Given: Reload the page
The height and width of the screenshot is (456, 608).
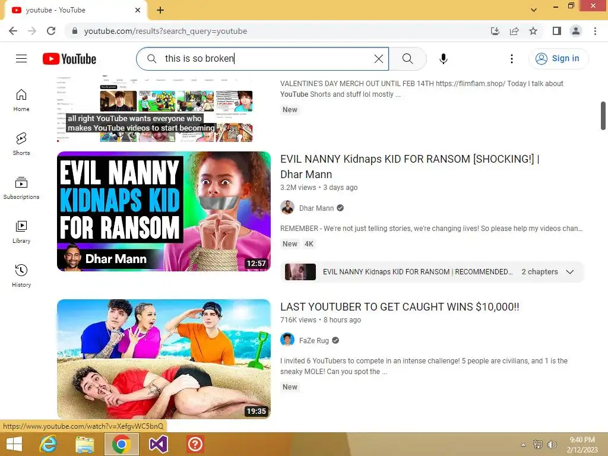Looking at the screenshot, I should point(51,31).
